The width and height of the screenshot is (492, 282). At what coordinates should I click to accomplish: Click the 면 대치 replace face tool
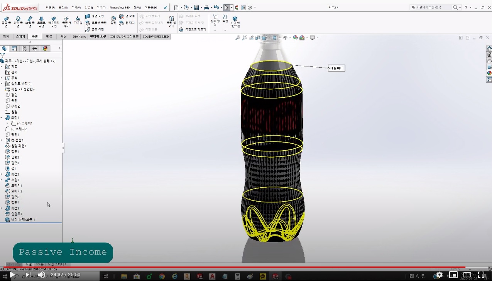click(x=127, y=23)
